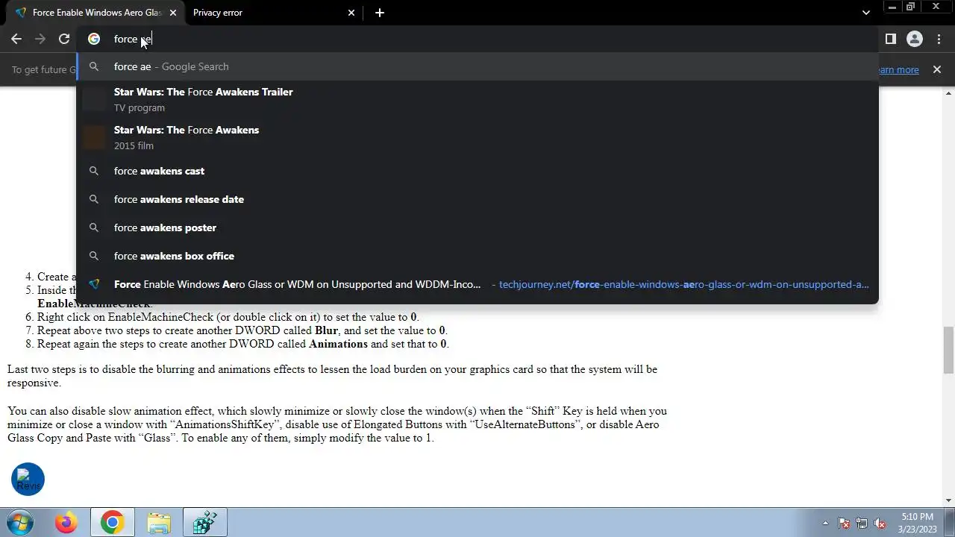The image size is (955, 537).
Task: Click the page vertical scrollbar thumb
Action: coord(948,350)
